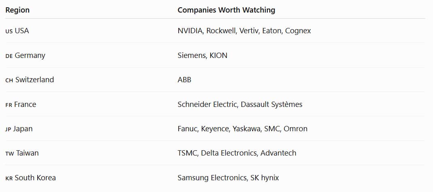Click the USA region cell

pos(22,31)
